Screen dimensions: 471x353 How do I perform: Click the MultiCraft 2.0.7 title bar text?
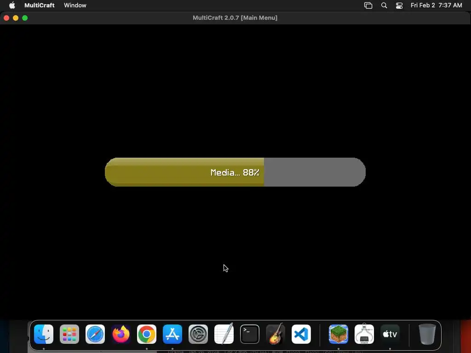tap(235, 18)
